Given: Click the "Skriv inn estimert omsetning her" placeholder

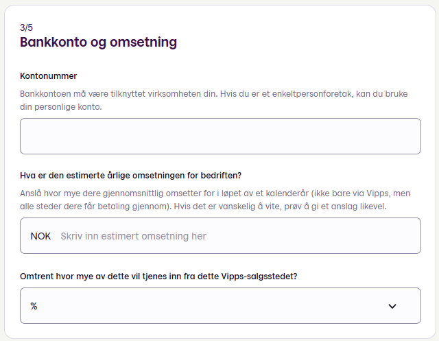Looking at the screenshot, I should pyautogui.click(x=133, y=236).
